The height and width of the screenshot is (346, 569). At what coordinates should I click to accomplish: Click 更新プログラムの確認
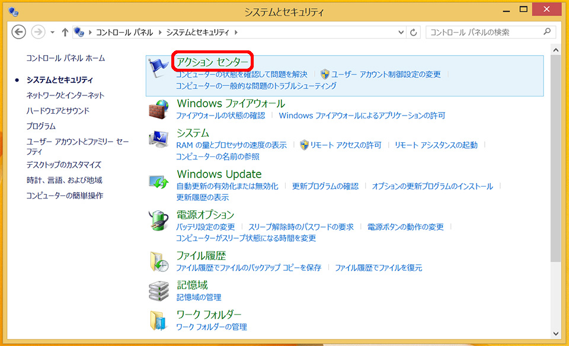325,187
